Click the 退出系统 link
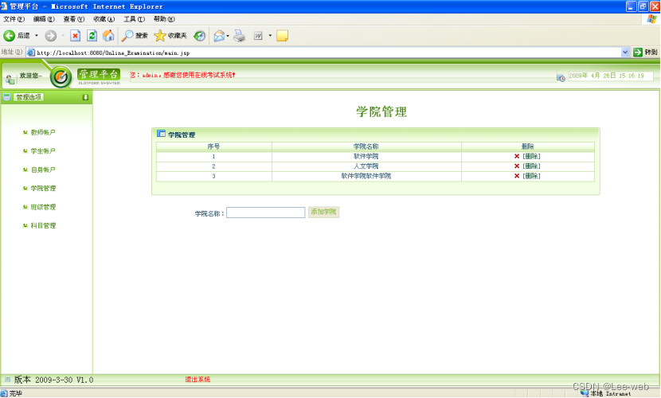This screenshot has width=661, height=398. tap(198, 380)
